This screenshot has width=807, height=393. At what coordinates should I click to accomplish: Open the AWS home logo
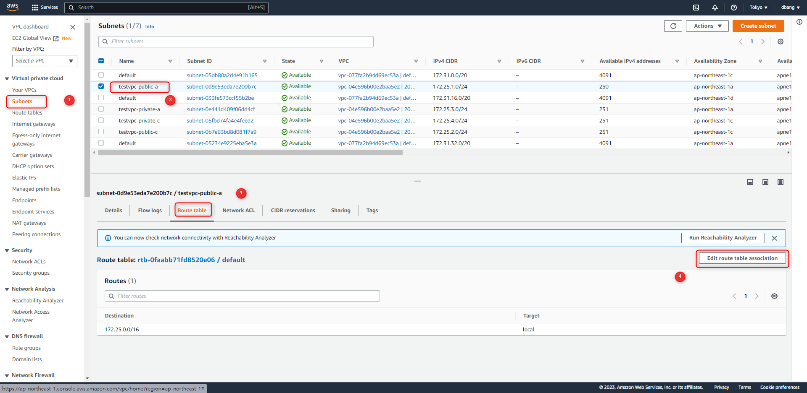pyautogui.click(x=13, y=7)
